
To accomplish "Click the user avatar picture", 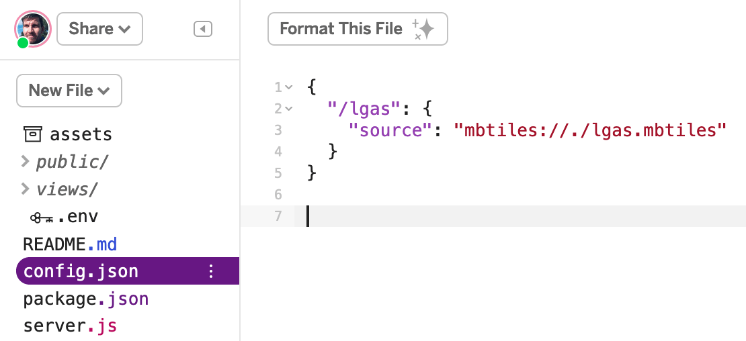I will coord(32,29).
